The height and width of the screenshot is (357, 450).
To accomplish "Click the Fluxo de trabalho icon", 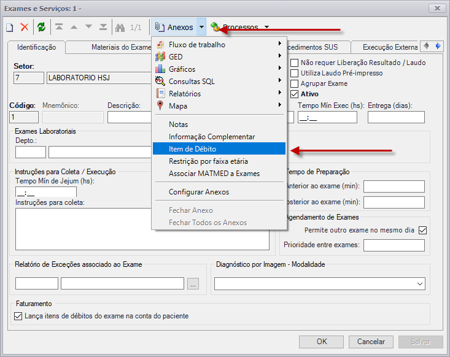I will coord(160,45).
